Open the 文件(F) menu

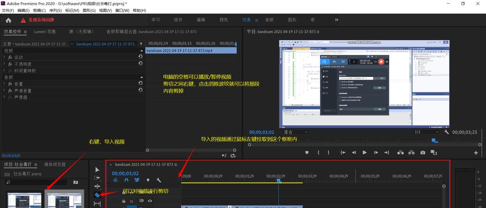click(8, 10)
